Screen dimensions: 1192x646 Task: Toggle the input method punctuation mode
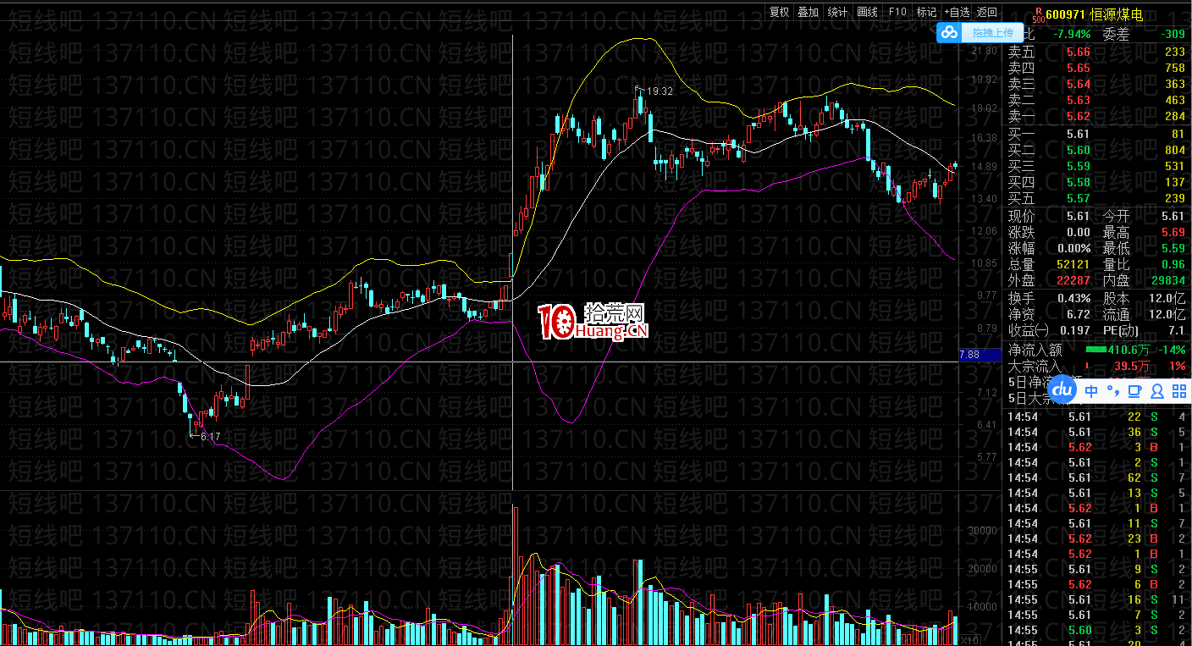click(x=1114, y=391)
